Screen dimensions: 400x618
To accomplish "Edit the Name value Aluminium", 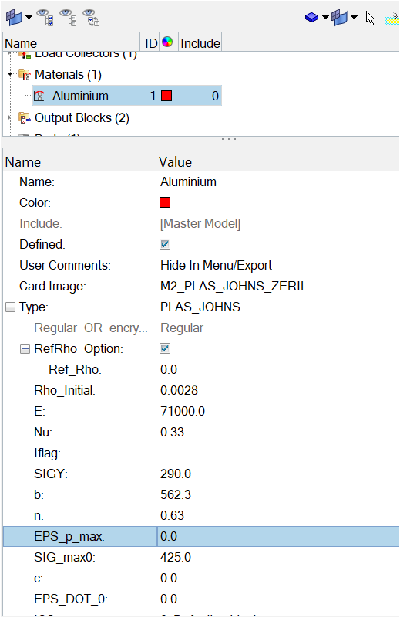I will coord(188,182).
